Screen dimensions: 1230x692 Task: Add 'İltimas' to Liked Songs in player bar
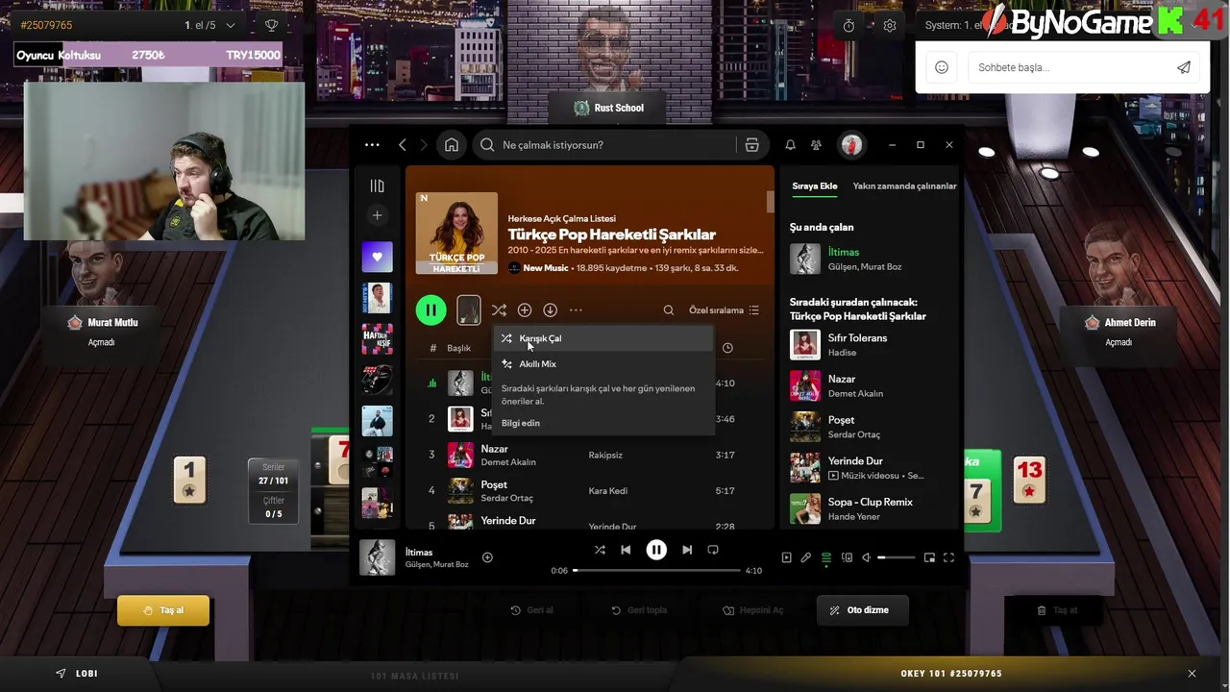pos(487,557)
